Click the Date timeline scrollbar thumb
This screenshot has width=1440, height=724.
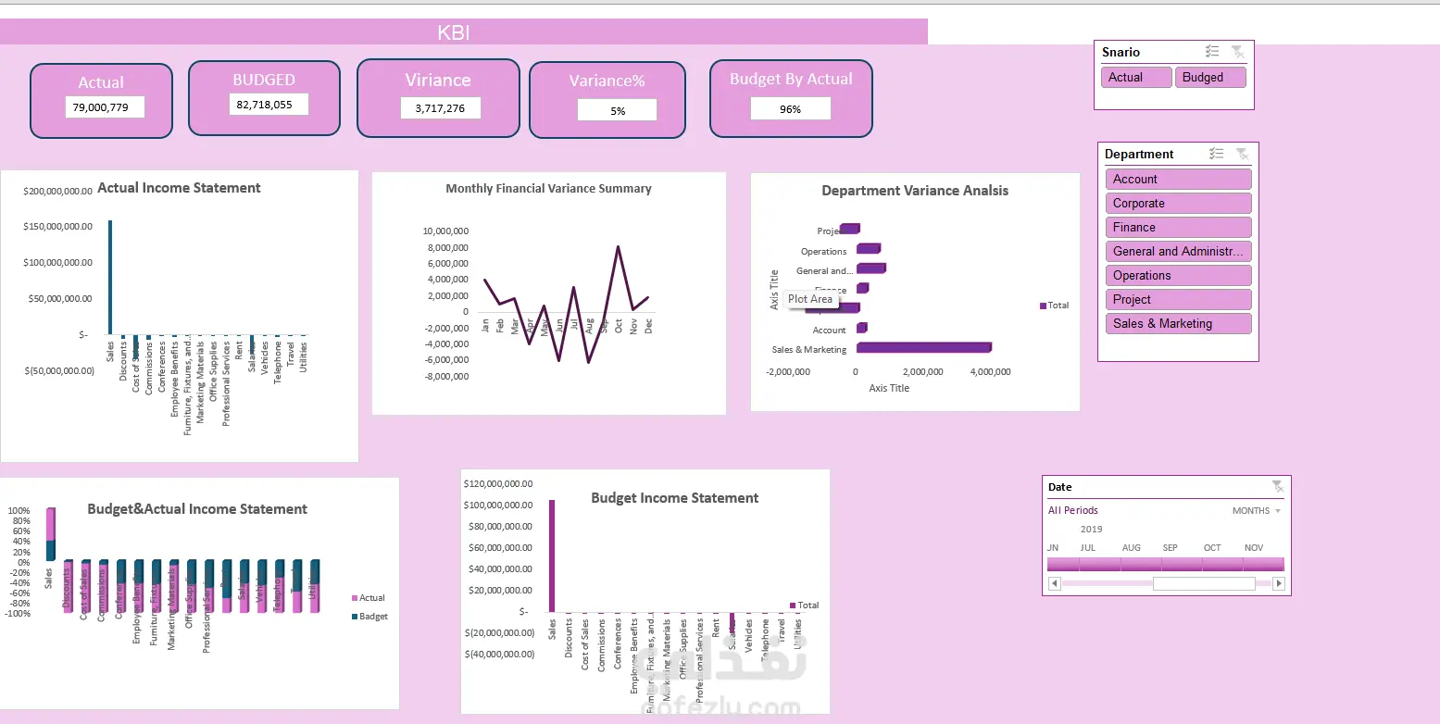(x=1204, y=583)
